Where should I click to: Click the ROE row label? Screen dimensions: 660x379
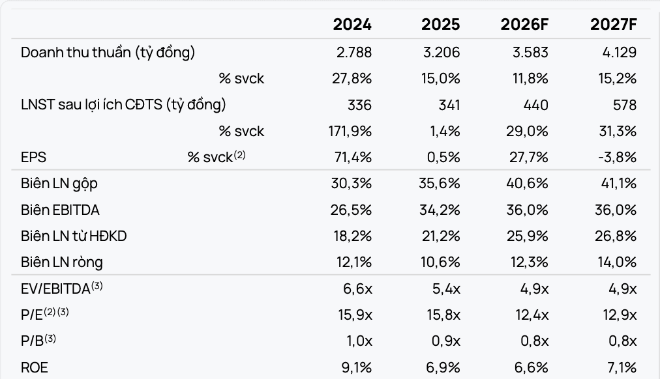click(x=34, y=368)
